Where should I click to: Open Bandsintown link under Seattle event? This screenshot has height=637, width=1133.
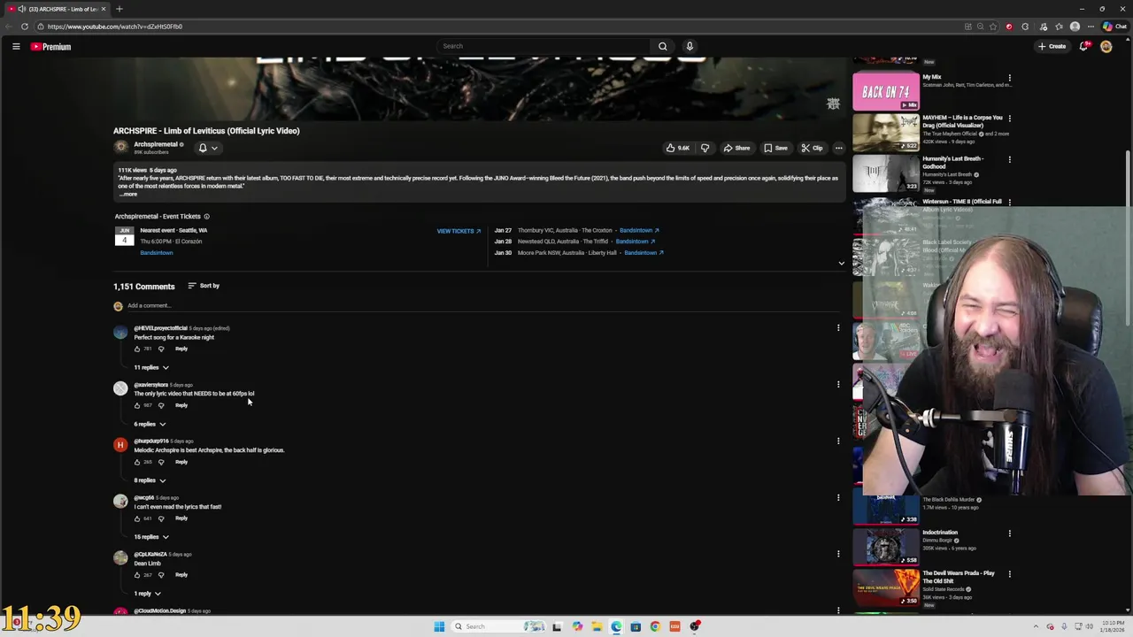(157, 253)
